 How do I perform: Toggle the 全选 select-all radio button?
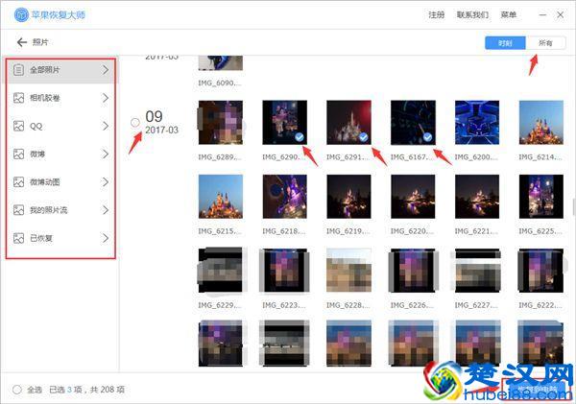(x=17, y=390)
